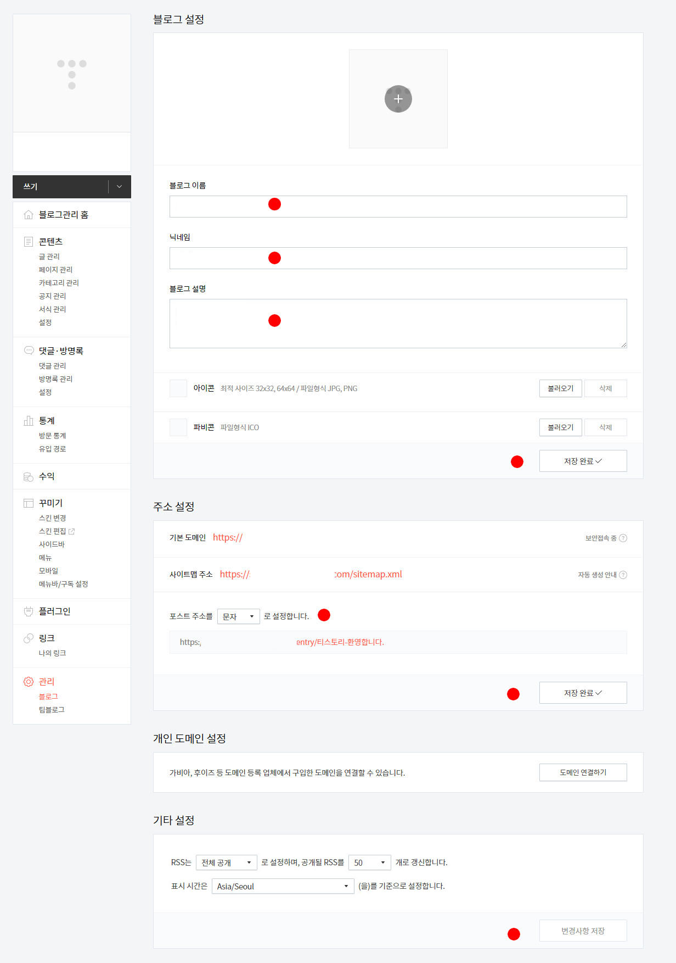Open 페이지 관리 menu item

tap(55, 270)
